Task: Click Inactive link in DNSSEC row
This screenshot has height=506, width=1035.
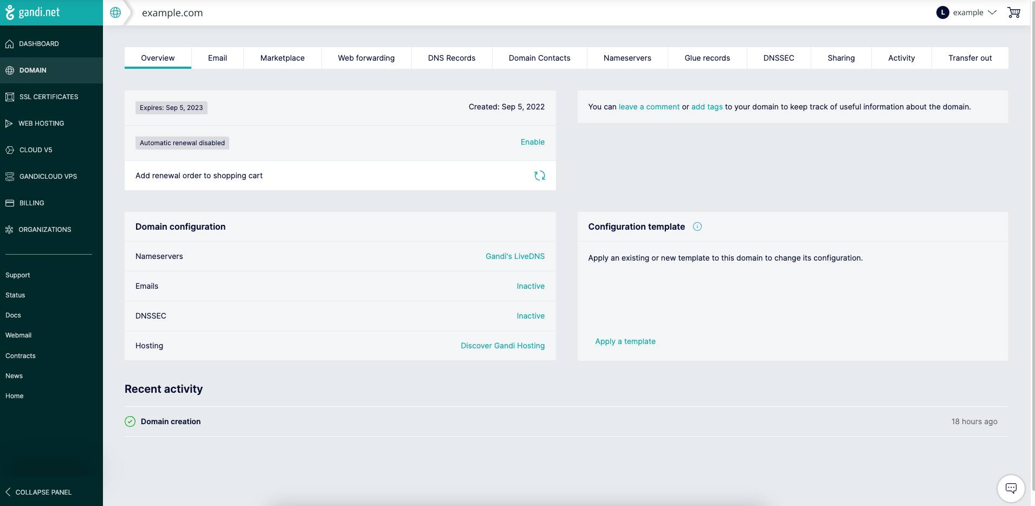Action: [x=531, y=316]
